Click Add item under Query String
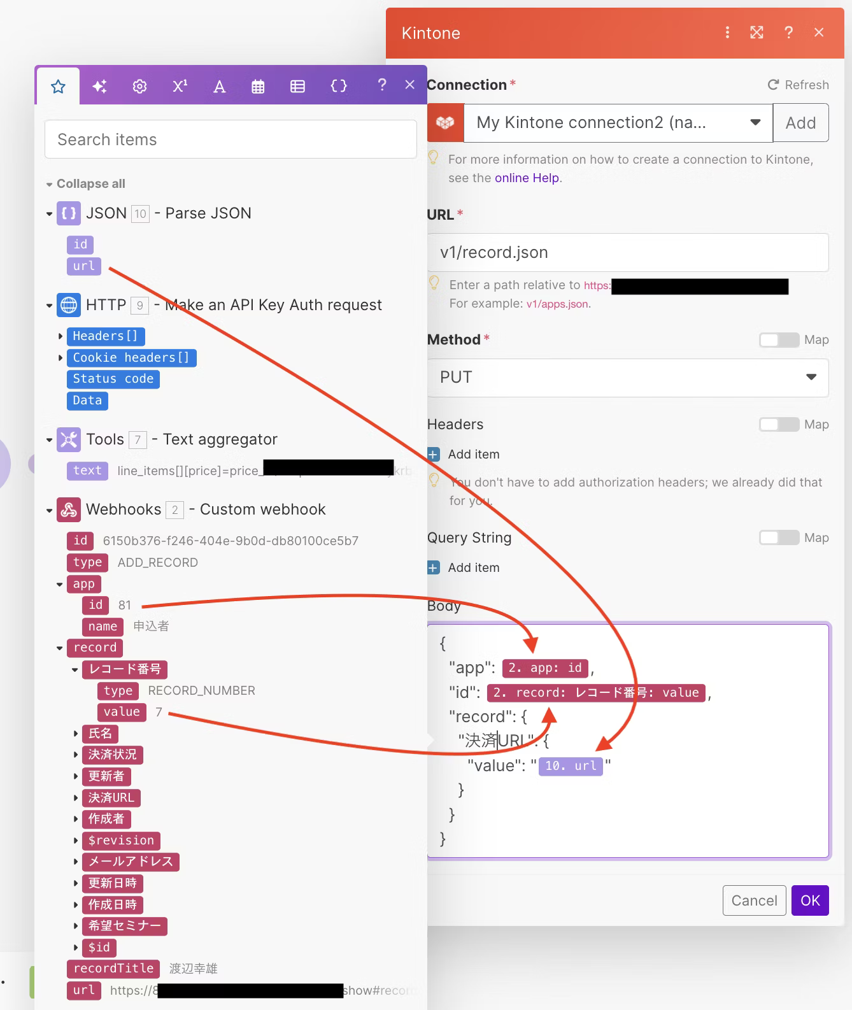 474,567
